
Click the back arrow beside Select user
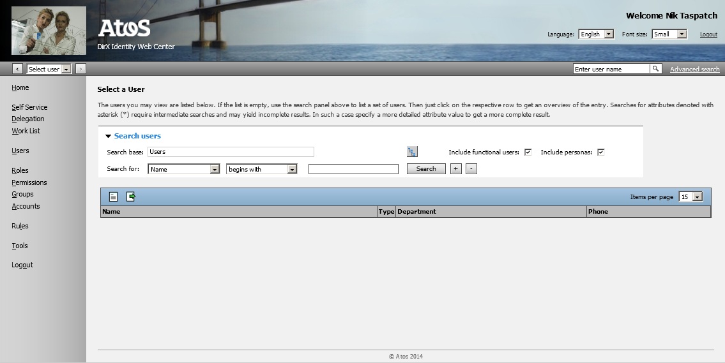17,69
